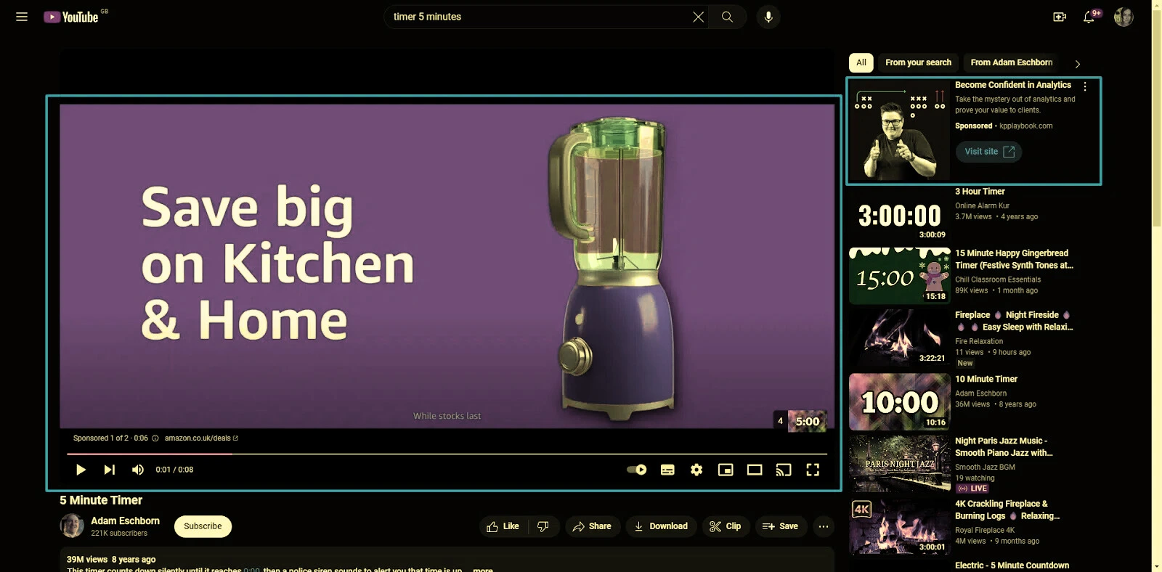1162x572 pixels.
Task: Open the hamburger guide menu
Action: [22, 17]
